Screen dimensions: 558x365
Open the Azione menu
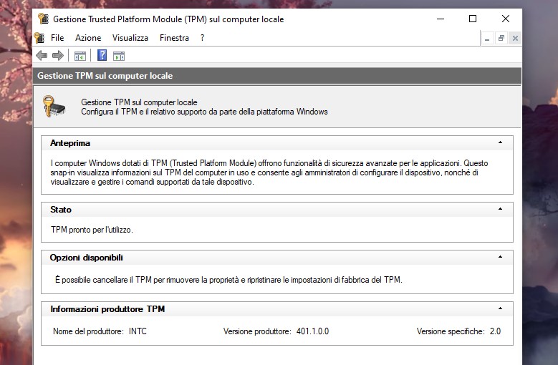tap(88, 38)
